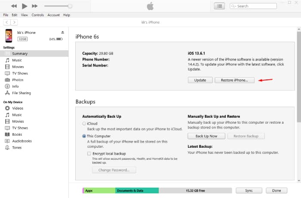This screenshot has width=301, height=198.
Task: Click the scroll down arrow of scrollbar
Action: (x=299, y=180)
